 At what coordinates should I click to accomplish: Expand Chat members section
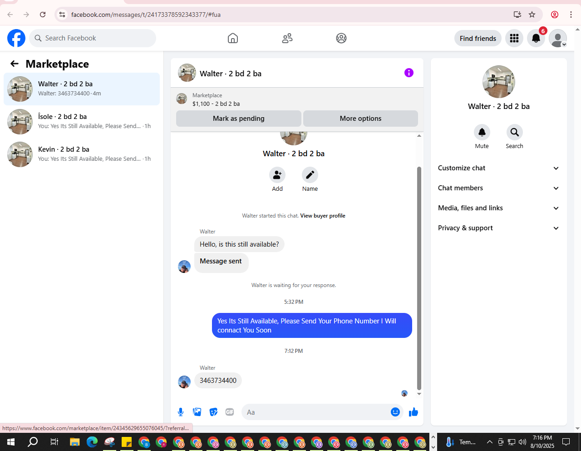click(499, 188)
